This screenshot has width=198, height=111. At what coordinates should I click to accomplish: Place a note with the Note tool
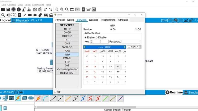(x=19, y=15)
